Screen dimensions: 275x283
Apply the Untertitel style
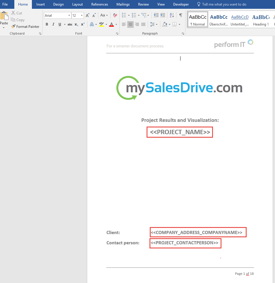click(240, 20)
